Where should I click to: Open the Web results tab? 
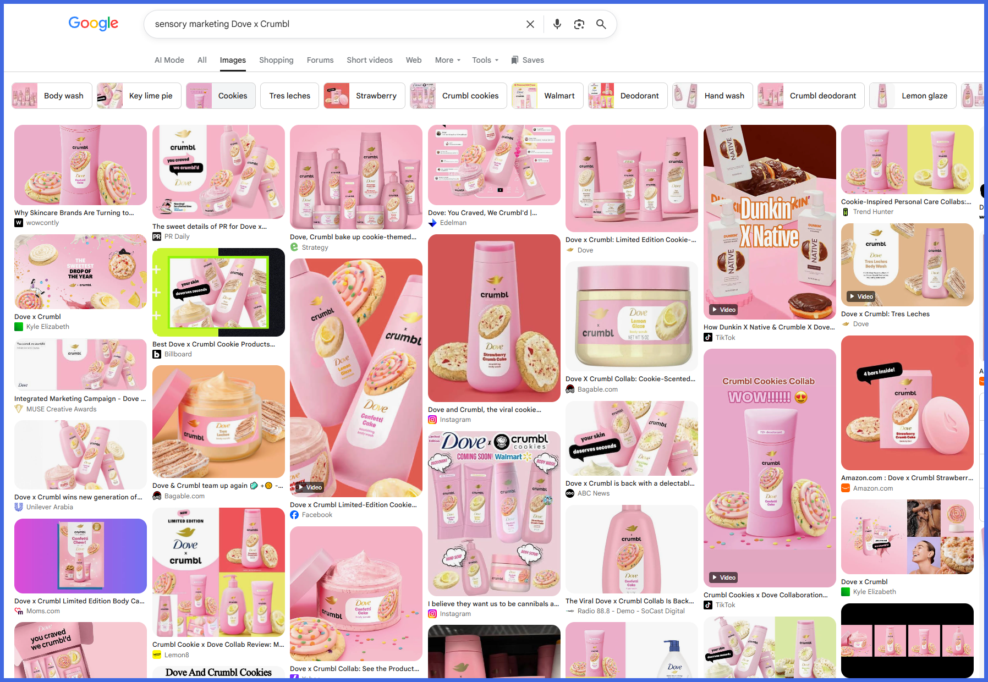click(414, 60)
